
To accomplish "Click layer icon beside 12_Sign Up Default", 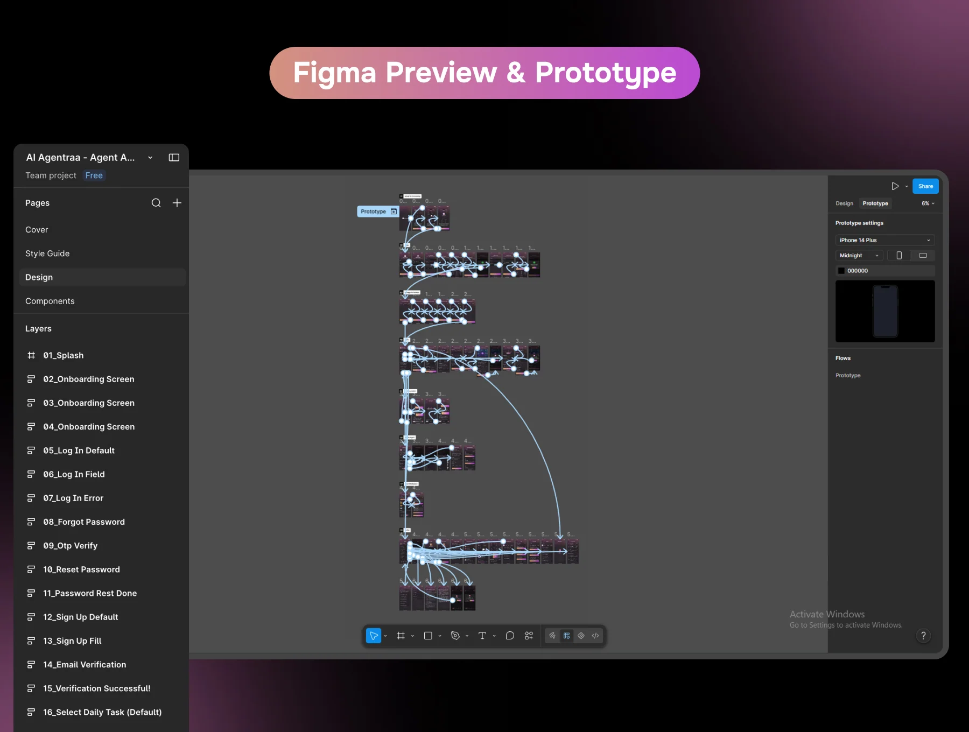I will click(x=31, y=617).
